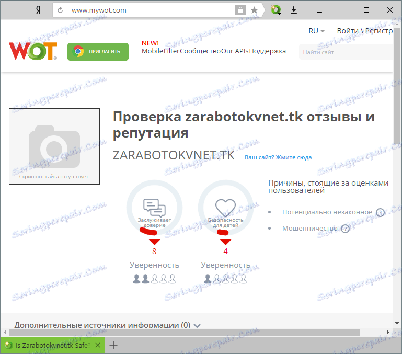Open a new tab with the plus button
402x354 pixels.
(113, 345)
